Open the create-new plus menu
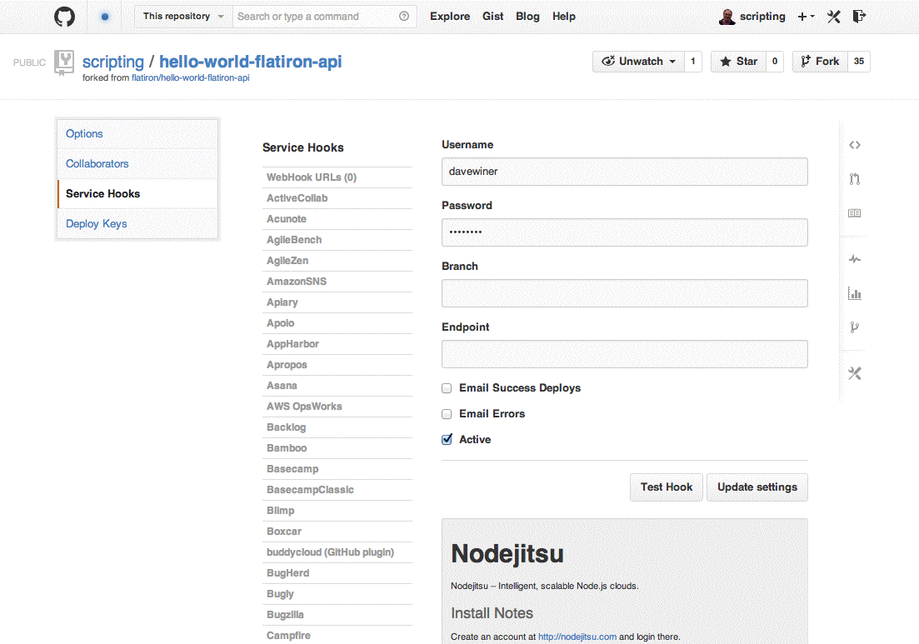 pyautogui.click(x=806, y=17)
